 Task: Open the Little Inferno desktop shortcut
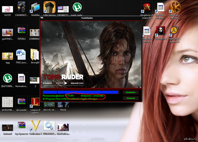(x=49, y=7)
